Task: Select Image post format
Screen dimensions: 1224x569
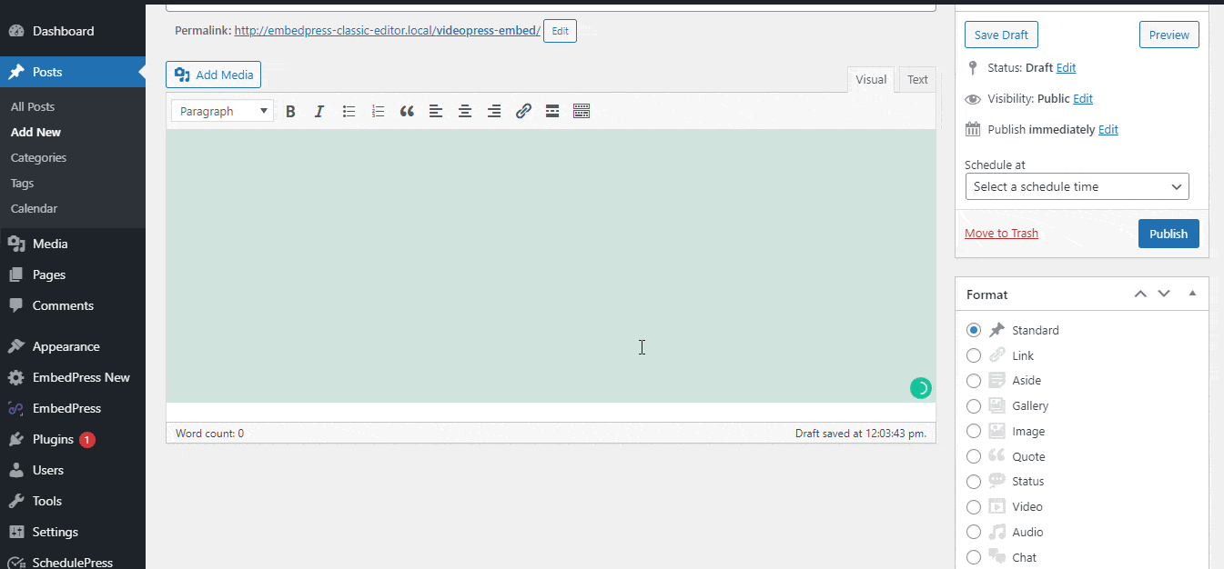Action: click(x=974, y=431)
